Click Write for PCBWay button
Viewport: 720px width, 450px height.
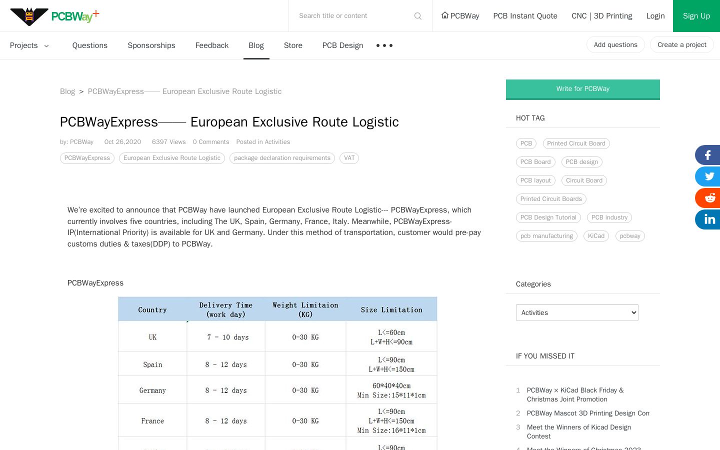pos(583,89)
